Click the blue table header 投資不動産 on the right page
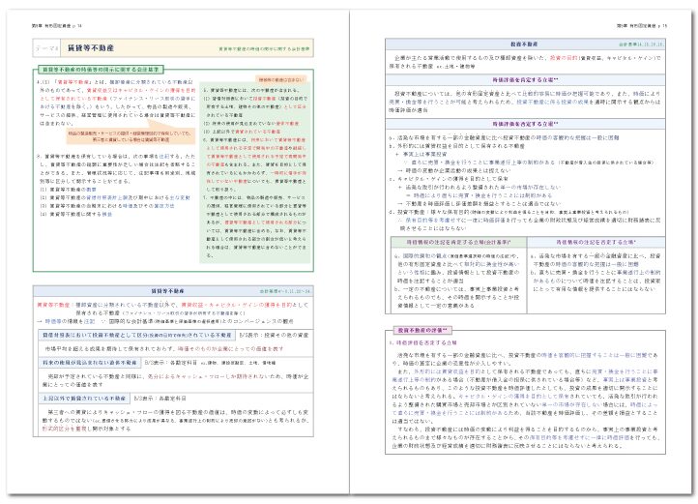Image resolution: width=698 pixels, height=504 pixels. pyautogui.click(x=524, y=44)
